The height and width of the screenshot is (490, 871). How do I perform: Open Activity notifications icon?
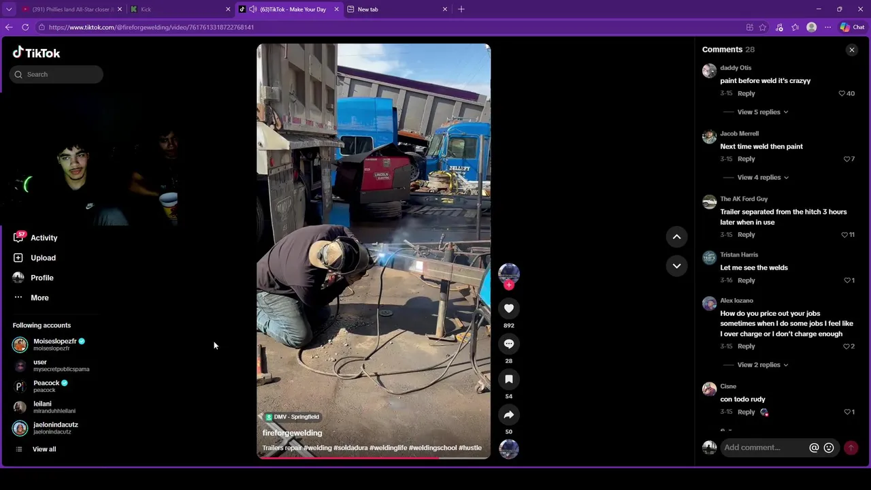coord(18,238)
